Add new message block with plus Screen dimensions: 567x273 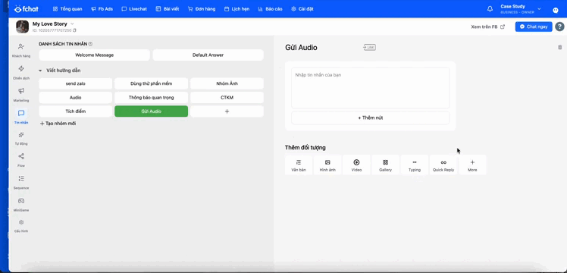[x=227, y=111]
